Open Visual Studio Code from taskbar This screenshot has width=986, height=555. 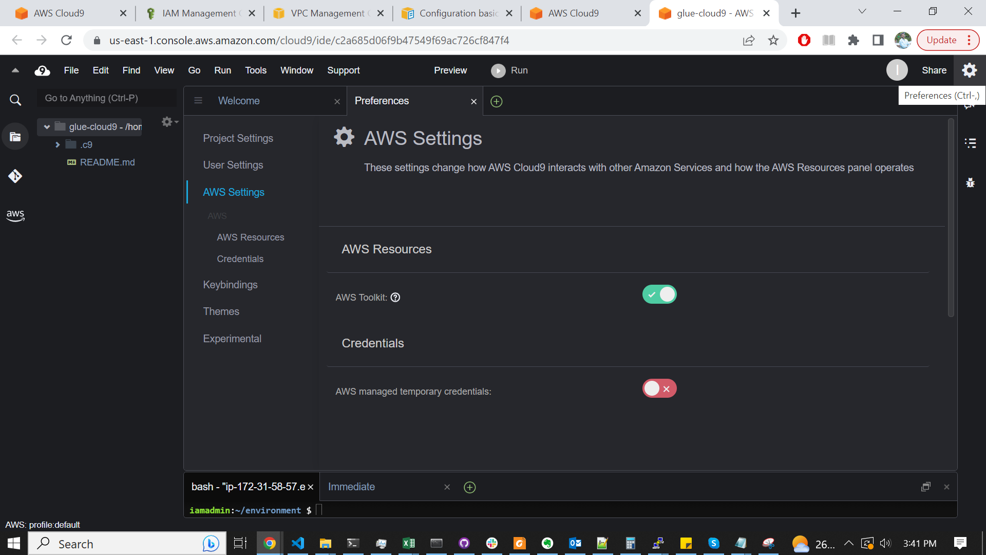(298, 543)
